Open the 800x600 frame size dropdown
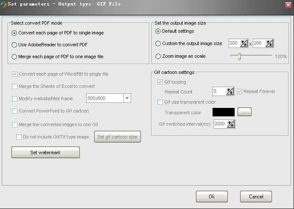Screen dimensions: 294x209 pyautogui.click(x=127, y=98)
